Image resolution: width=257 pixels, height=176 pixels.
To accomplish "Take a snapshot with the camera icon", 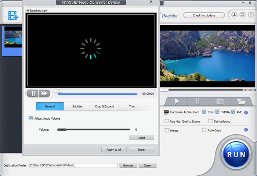I will click(220, 101).
